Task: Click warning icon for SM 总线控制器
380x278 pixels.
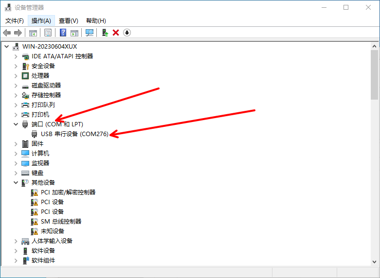Action: [x=35, y=222]
